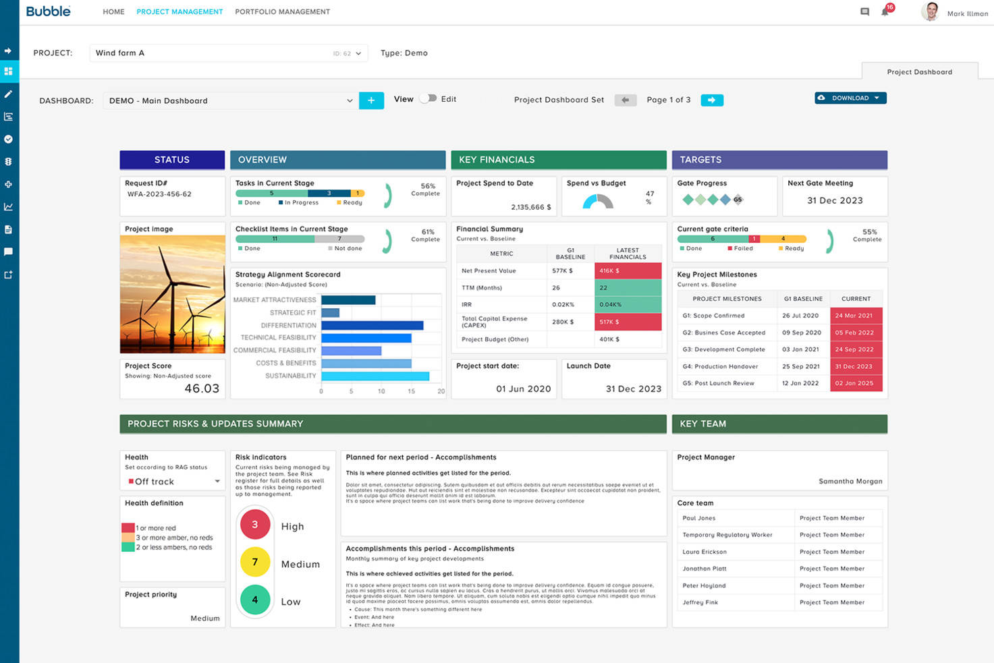Click the 02 Jan 2025 milestone date
Screen dimensions: 994x663
(x=856, y=383)
